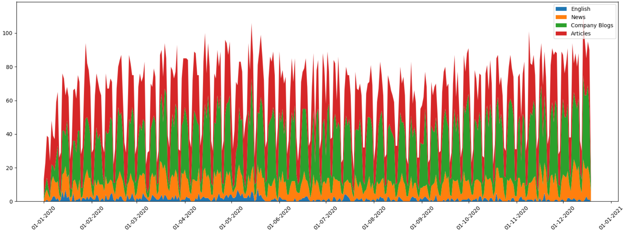Click the y-axis value 40

9,134
